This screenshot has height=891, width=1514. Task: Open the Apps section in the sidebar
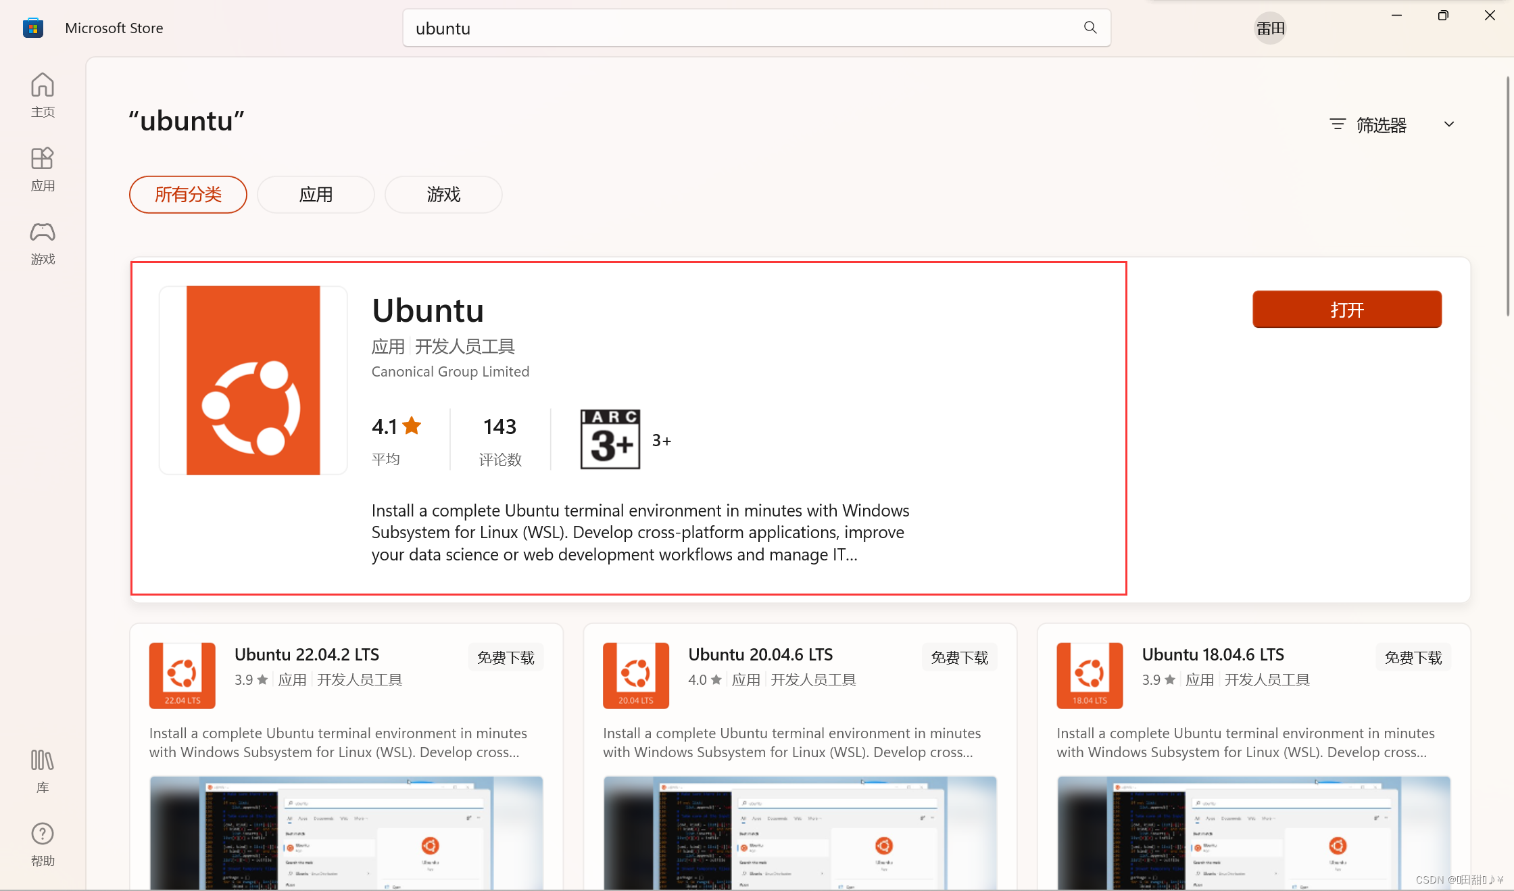click(43, 169)
